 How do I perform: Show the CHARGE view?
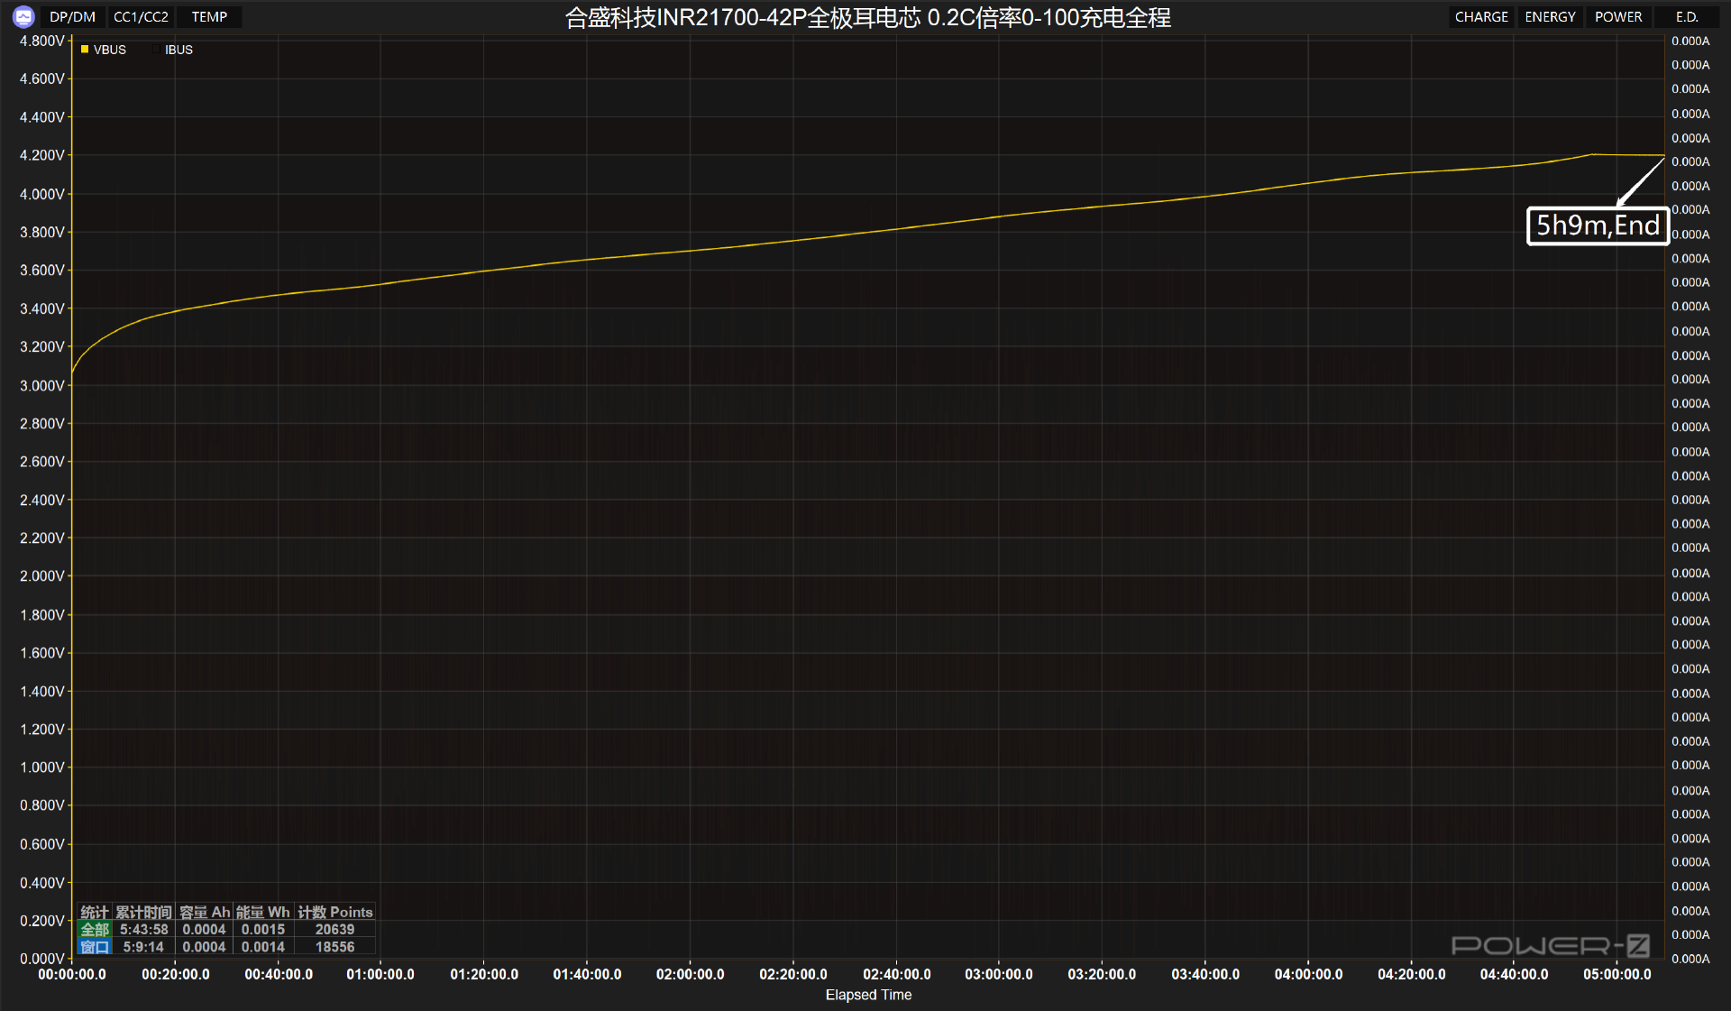pos(1481,17)
